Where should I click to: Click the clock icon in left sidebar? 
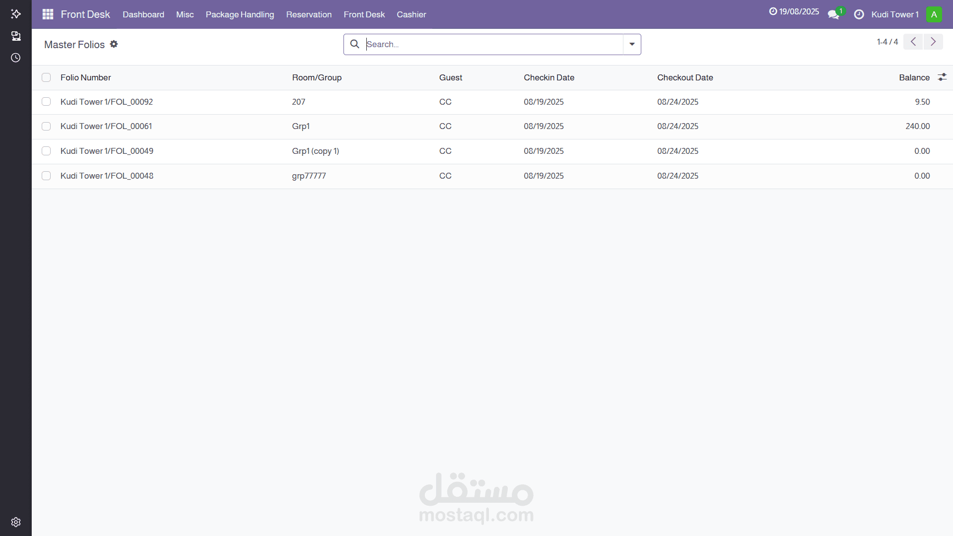(x=16, y=58)
